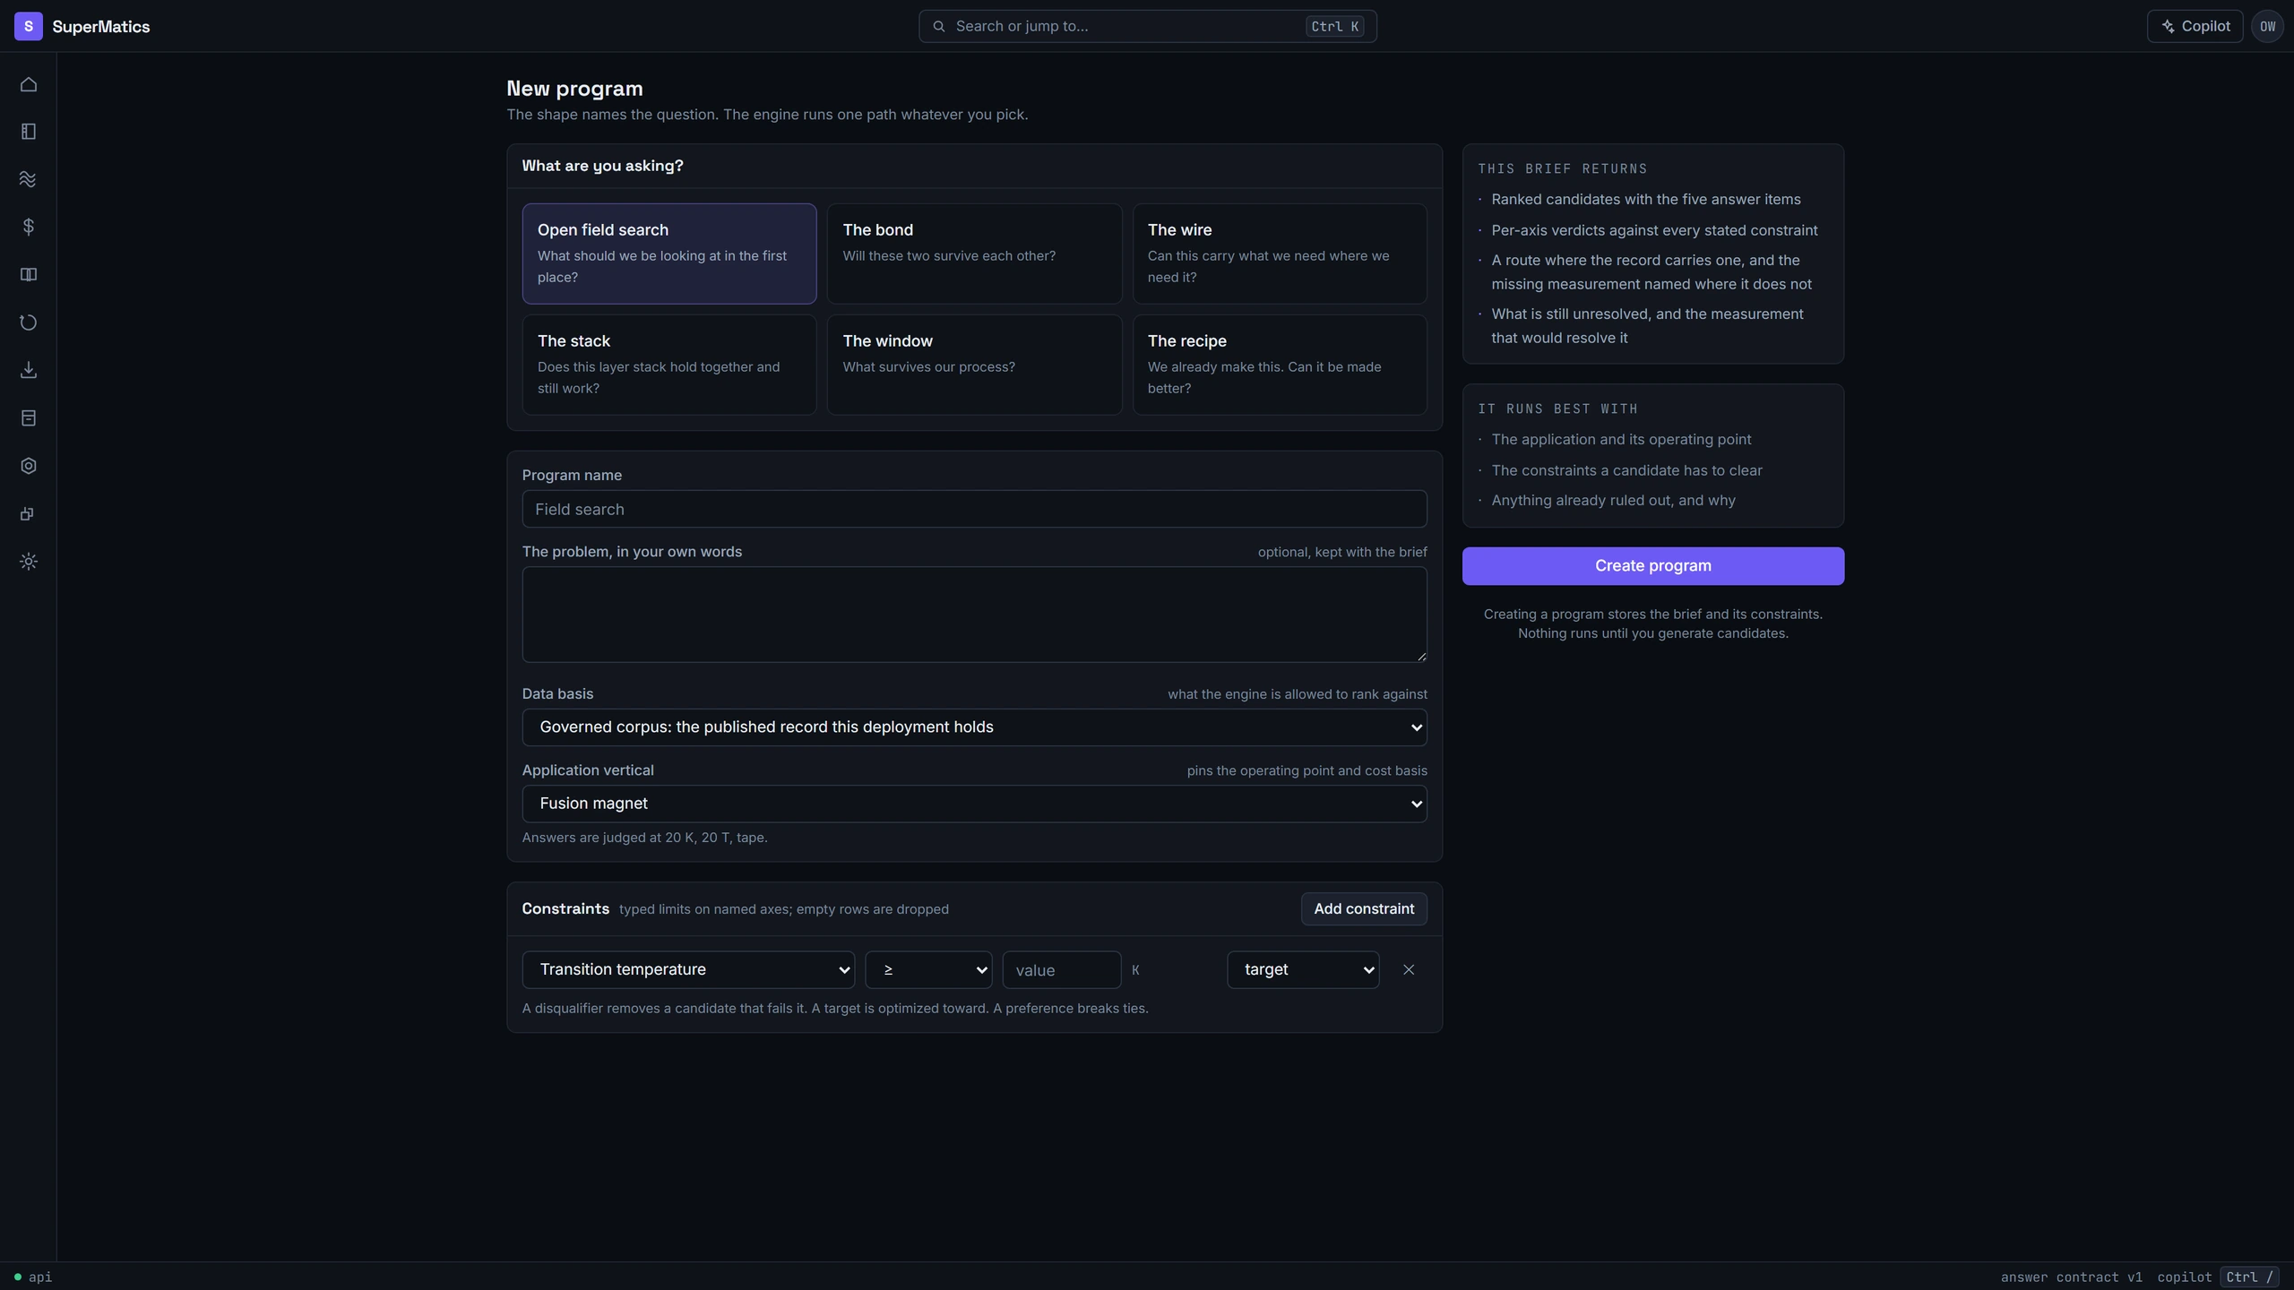This screenshot has height=1290, width=2294.
Task: Click the download sidebar icon
Action: [x=29, y=370]
